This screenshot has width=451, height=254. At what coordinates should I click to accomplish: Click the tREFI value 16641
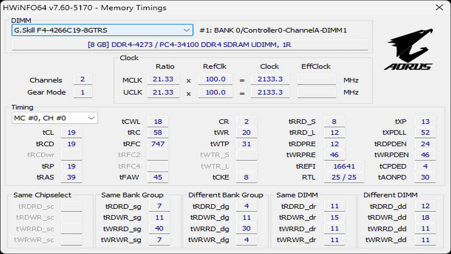[x=344, y=166]
